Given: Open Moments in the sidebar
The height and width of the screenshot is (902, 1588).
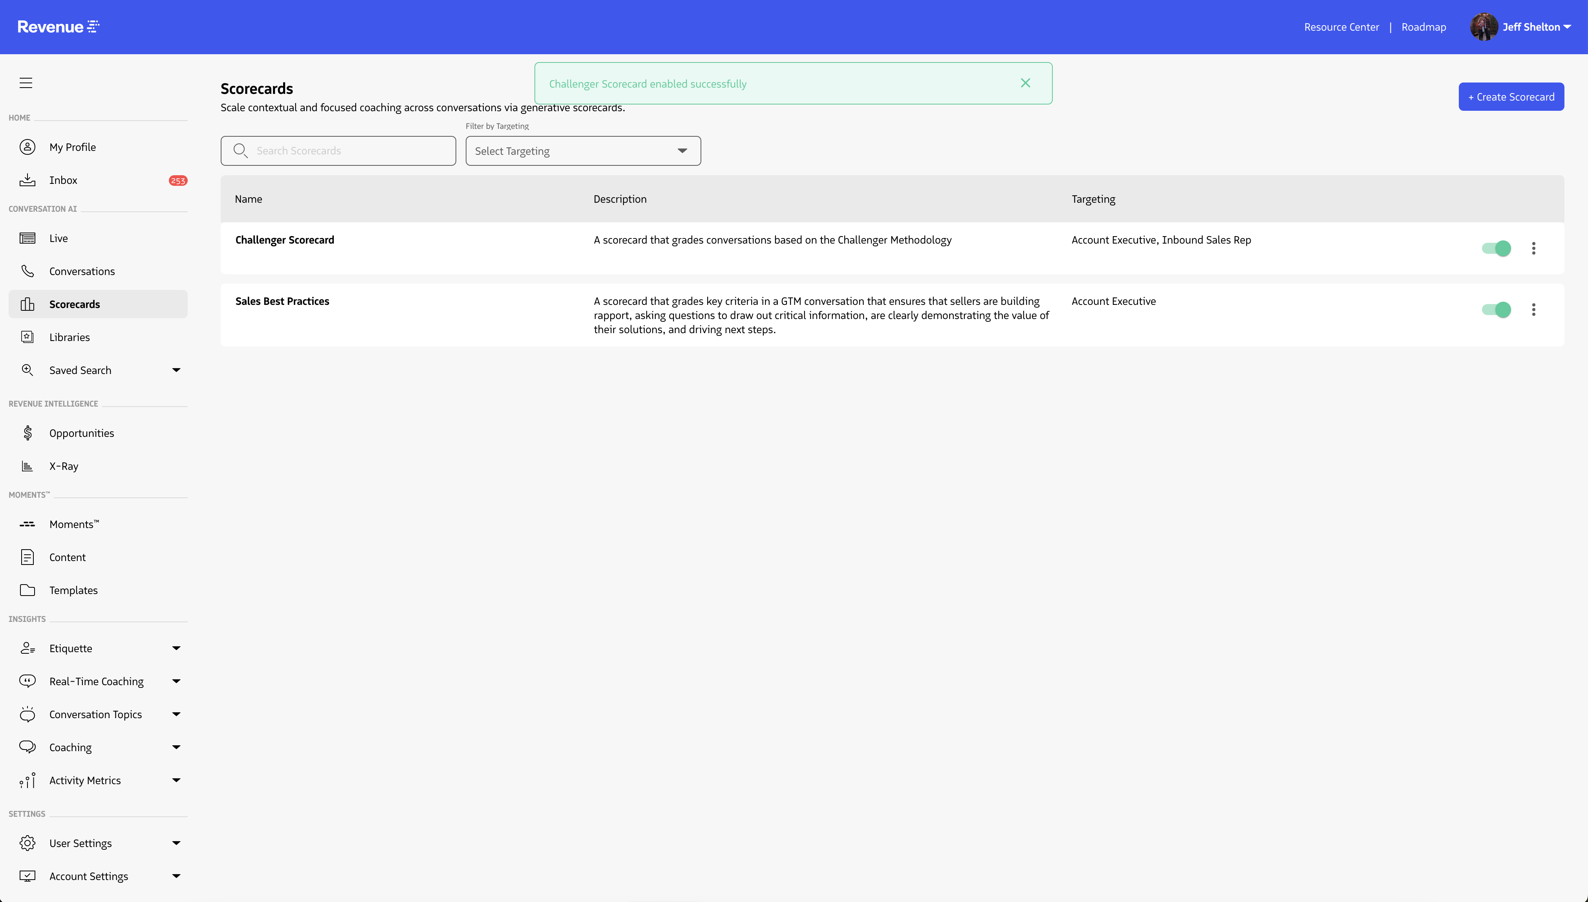Looking at the screenshot, I should (x=98, y=524).
